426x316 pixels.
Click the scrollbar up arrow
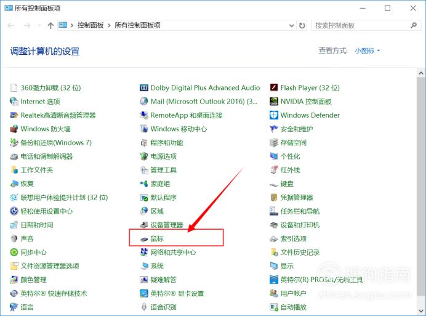click(x=421, y=73)
